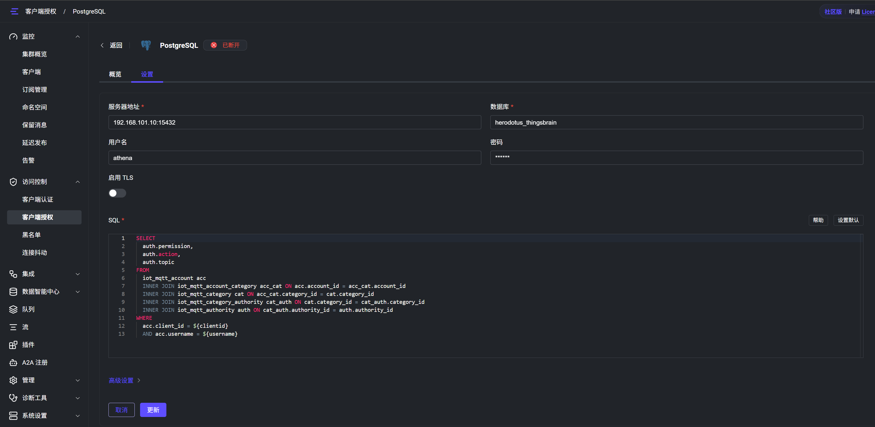Screen dimensions: 875x427
Task: Click the 数据库 input field
Action: 677,122
